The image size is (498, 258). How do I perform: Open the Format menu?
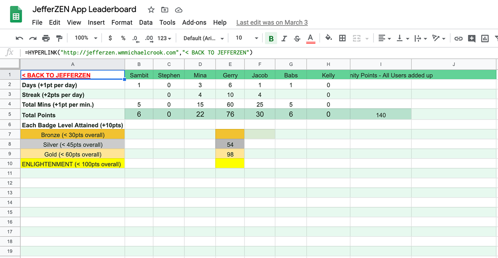[x=122, y=22]
